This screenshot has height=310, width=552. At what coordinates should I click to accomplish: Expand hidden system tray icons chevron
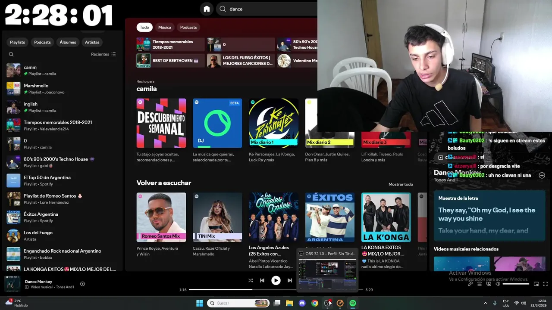point(485,303)
